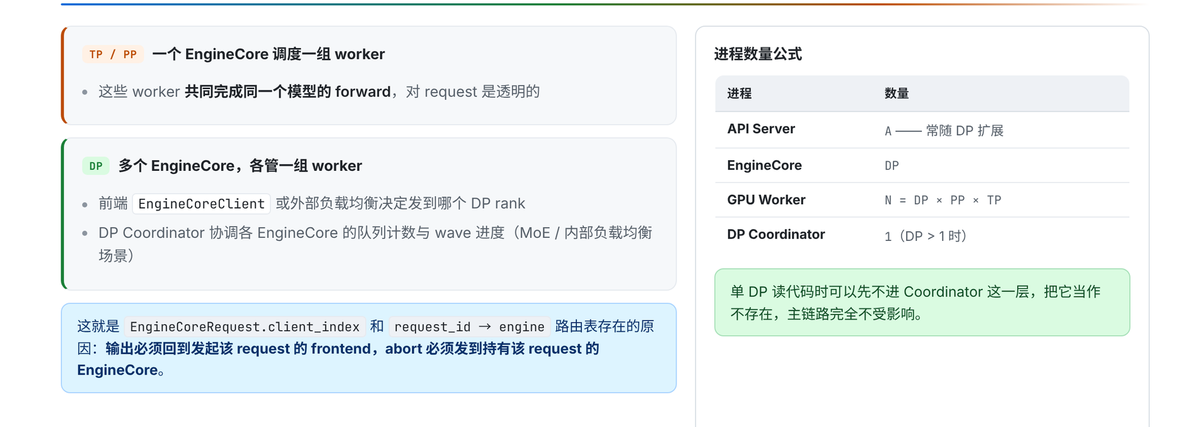Click the text 或外部负载均衡决定发到哪个 DP rank
The image size is (1203, 427).
point(400,203)
